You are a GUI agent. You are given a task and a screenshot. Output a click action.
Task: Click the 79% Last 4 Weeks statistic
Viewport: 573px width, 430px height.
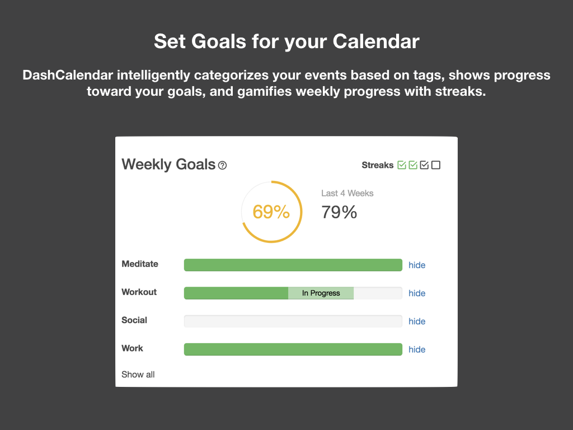pos(339,212)
